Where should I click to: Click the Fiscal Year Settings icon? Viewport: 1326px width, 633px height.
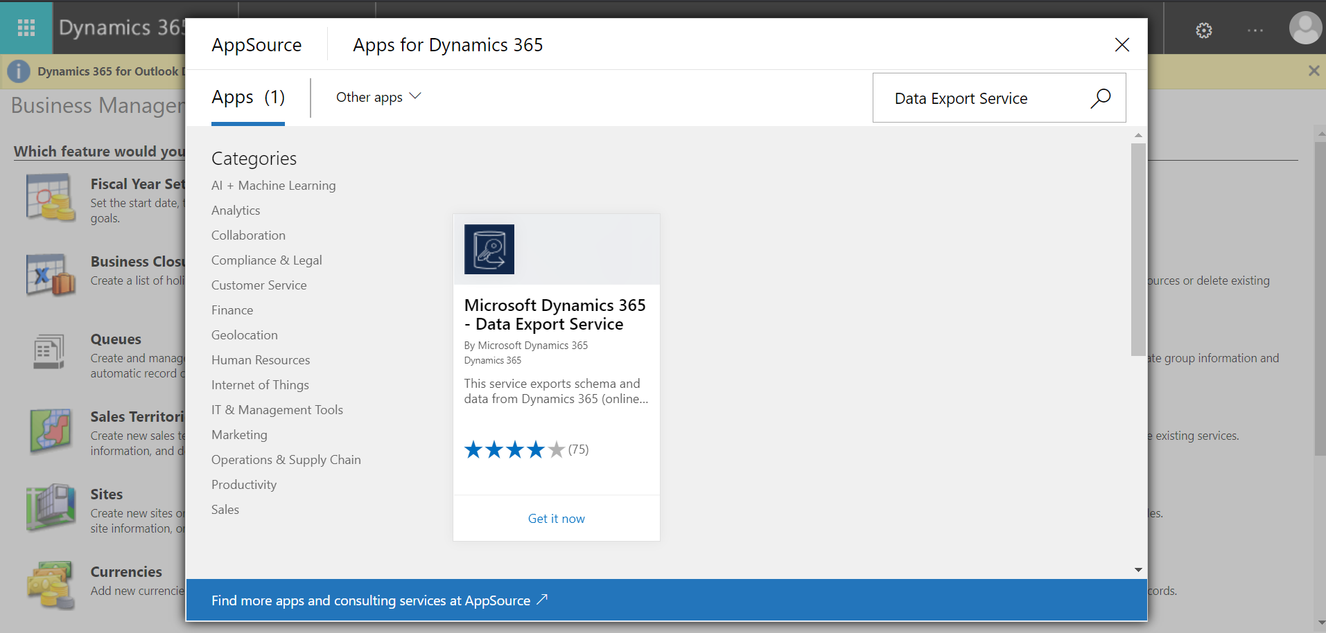[x=51, y=197]
